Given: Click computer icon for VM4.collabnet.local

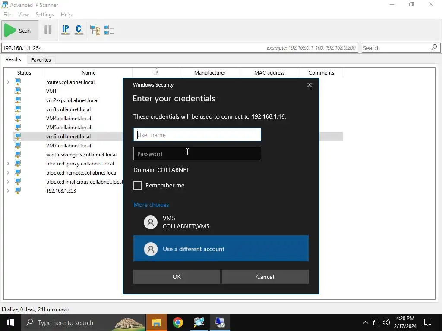Looking at the screenshot, I should (17, 118).
